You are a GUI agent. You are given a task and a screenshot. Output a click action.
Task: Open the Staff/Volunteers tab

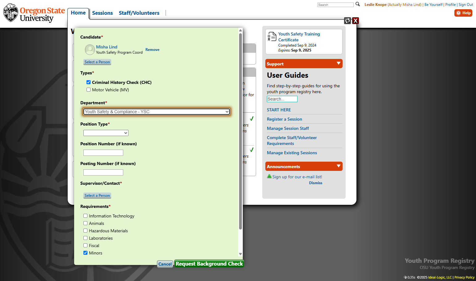(139, 13)
